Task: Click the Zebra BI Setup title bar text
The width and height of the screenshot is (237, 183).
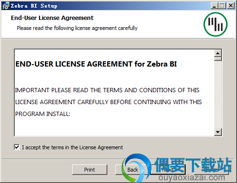Action: coord(34,6)
